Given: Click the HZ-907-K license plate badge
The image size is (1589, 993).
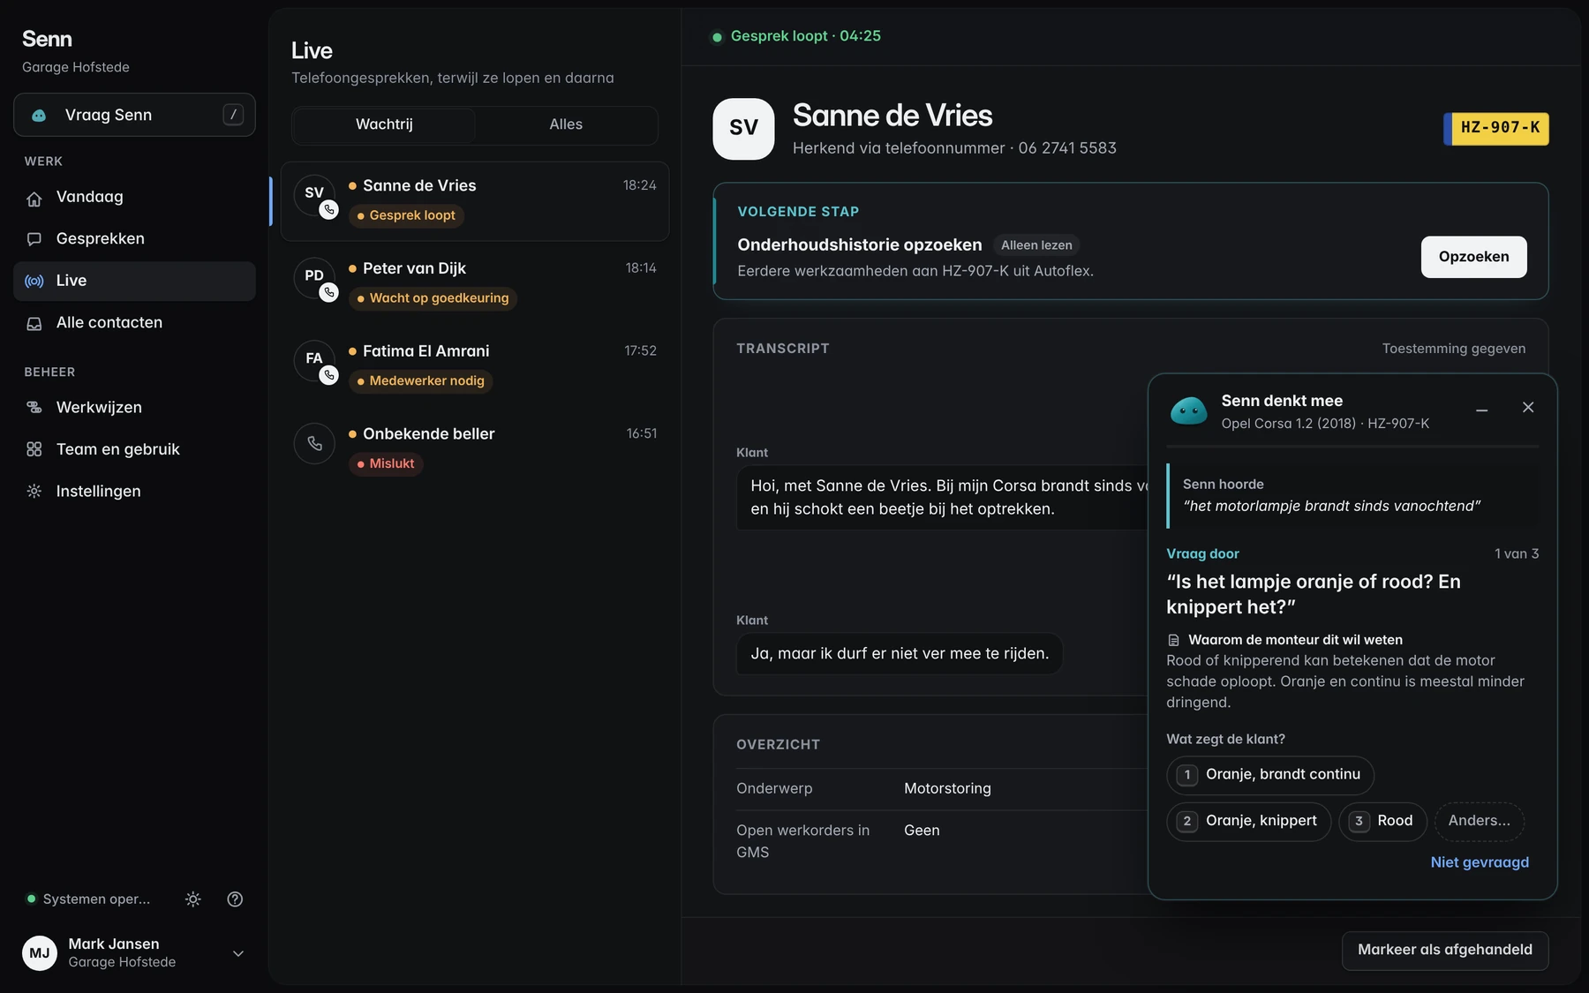Looking at the screenshot, I should tap(1496, 129).
